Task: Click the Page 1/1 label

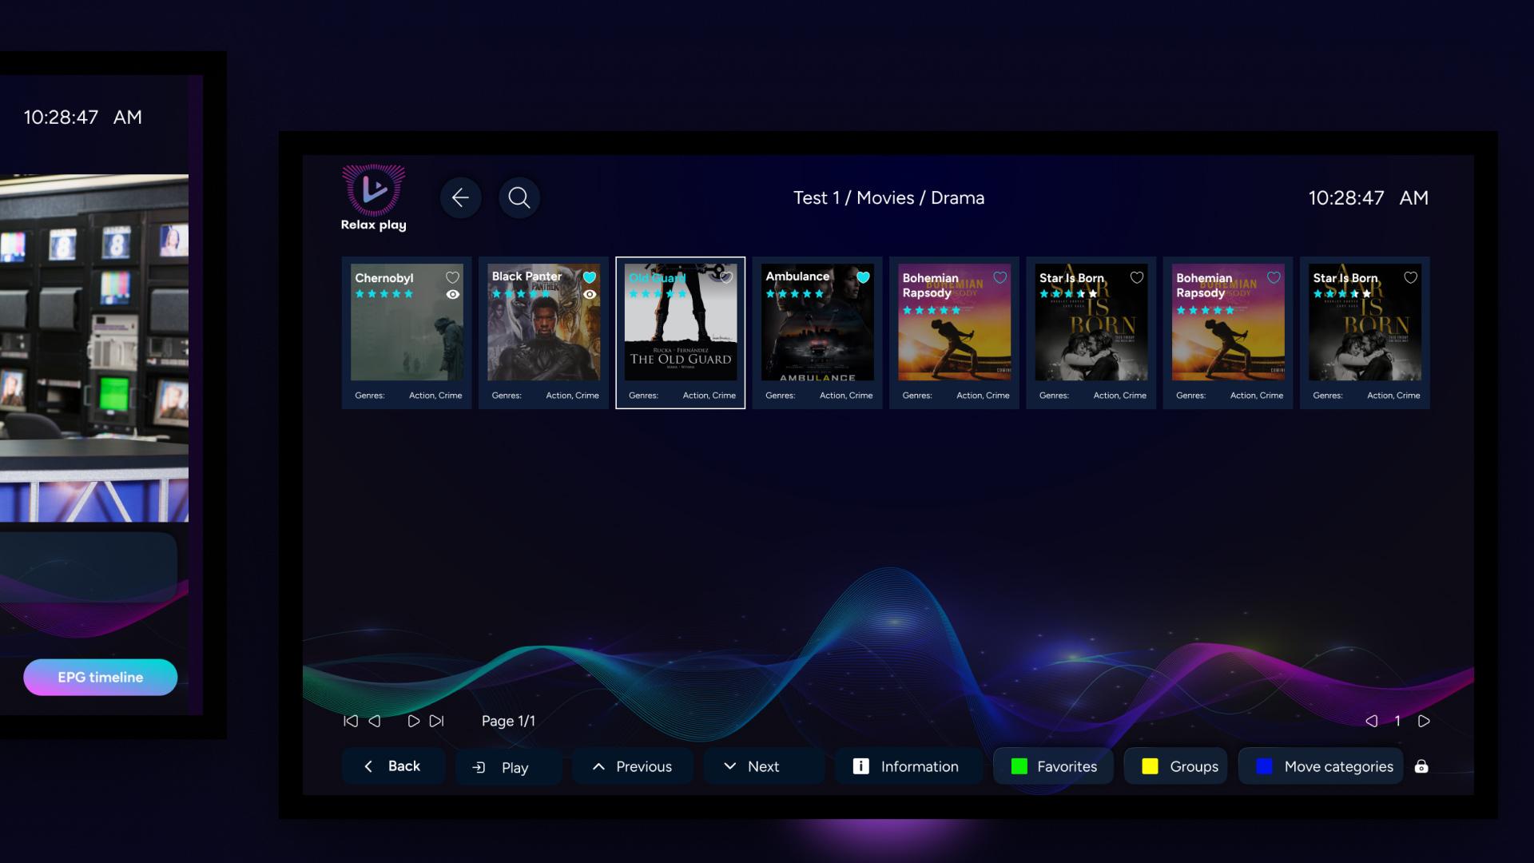Action: click(x=508, y=721)
